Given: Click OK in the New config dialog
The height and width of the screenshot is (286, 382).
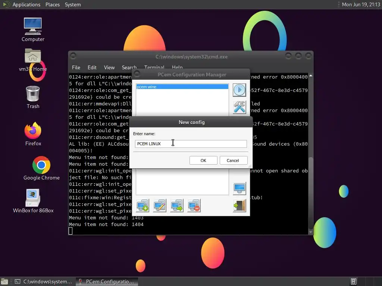Looking at the screenshot, I should point(203,161).
